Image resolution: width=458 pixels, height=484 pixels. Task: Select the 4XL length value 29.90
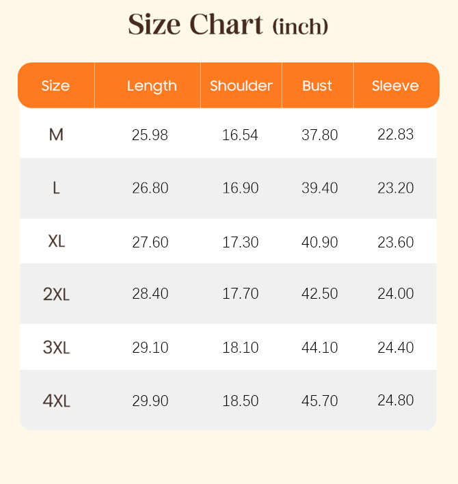pos(150,401)
